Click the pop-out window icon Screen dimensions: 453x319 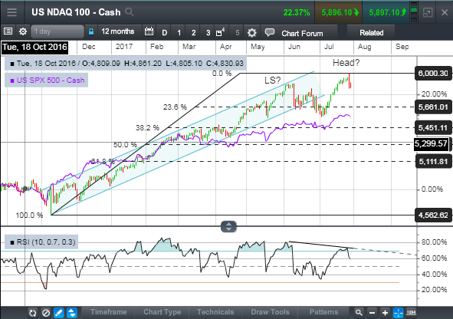(428, 13)
